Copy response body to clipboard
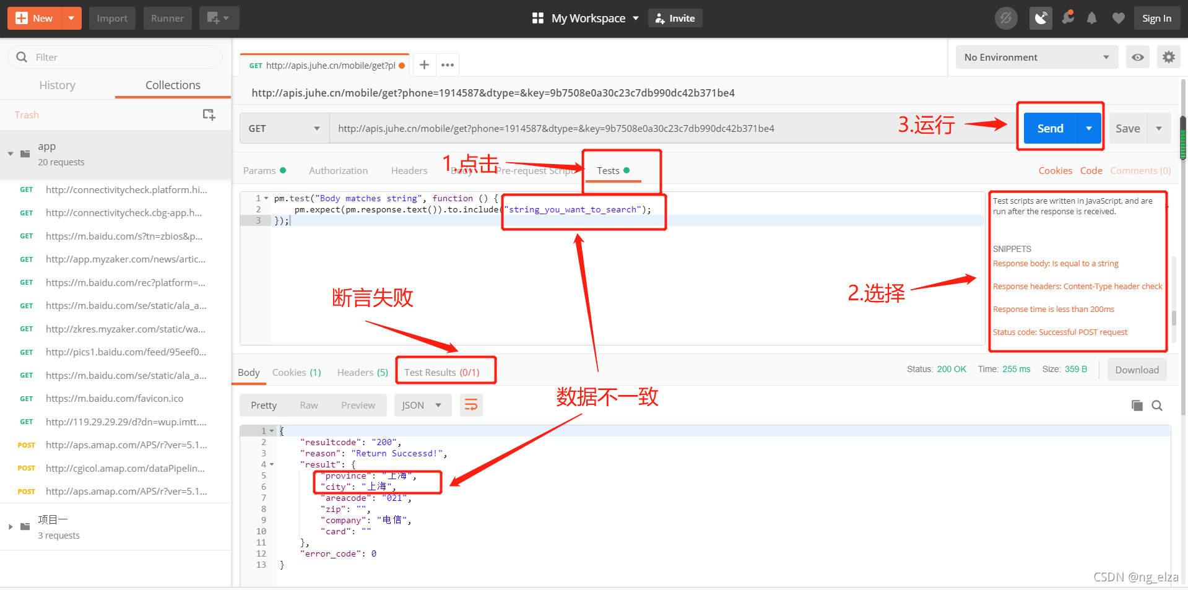The height and width of the screenshot is (590, 1188). click(x=1137, y=406)
